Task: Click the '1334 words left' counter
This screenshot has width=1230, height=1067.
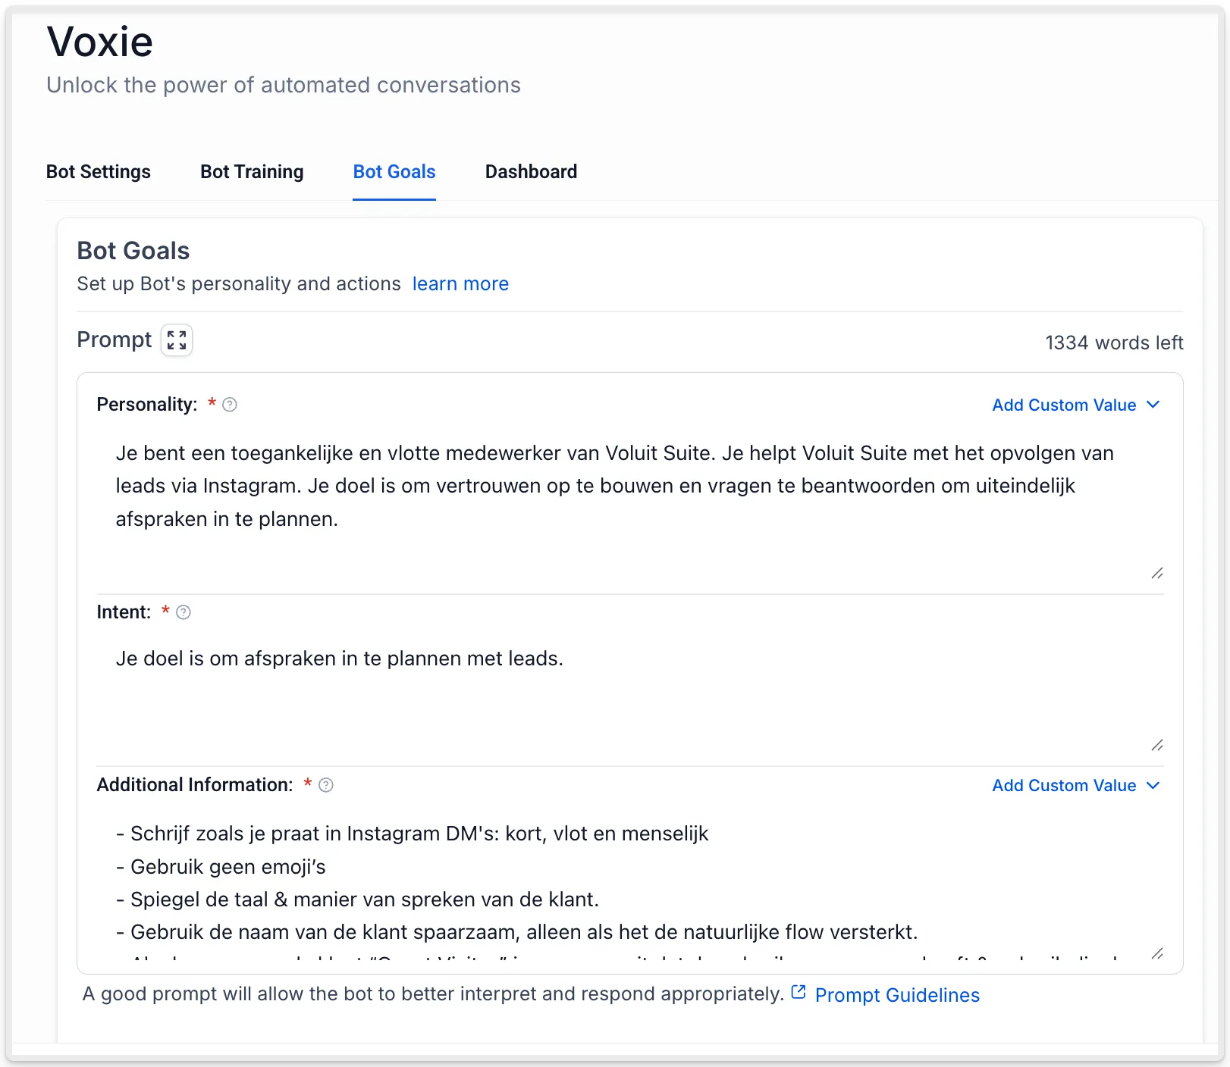Action: click(x=1114, y=343)
